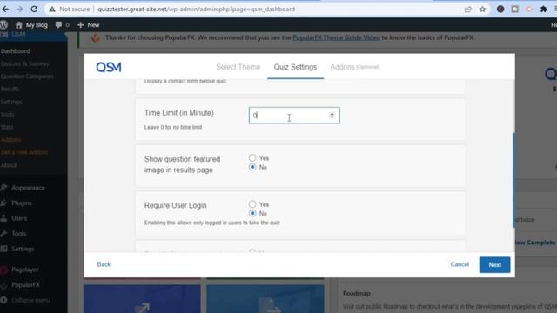Click the Time Limit number stepper arrows
This screenshot has height=313, width=557.
(332, 116)
